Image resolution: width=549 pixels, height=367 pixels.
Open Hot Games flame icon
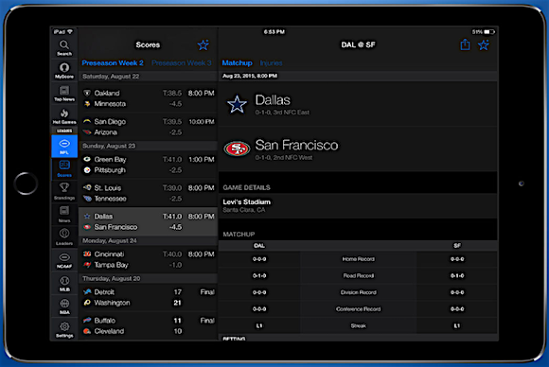(x=64, y=116)
